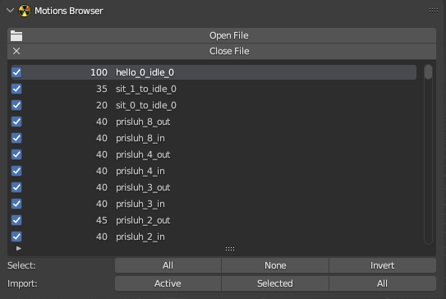This screenshot has width=446, height=299.
Task: Uncheck the prisluh_3_out checkbox
Action: (x=16, y=187)
